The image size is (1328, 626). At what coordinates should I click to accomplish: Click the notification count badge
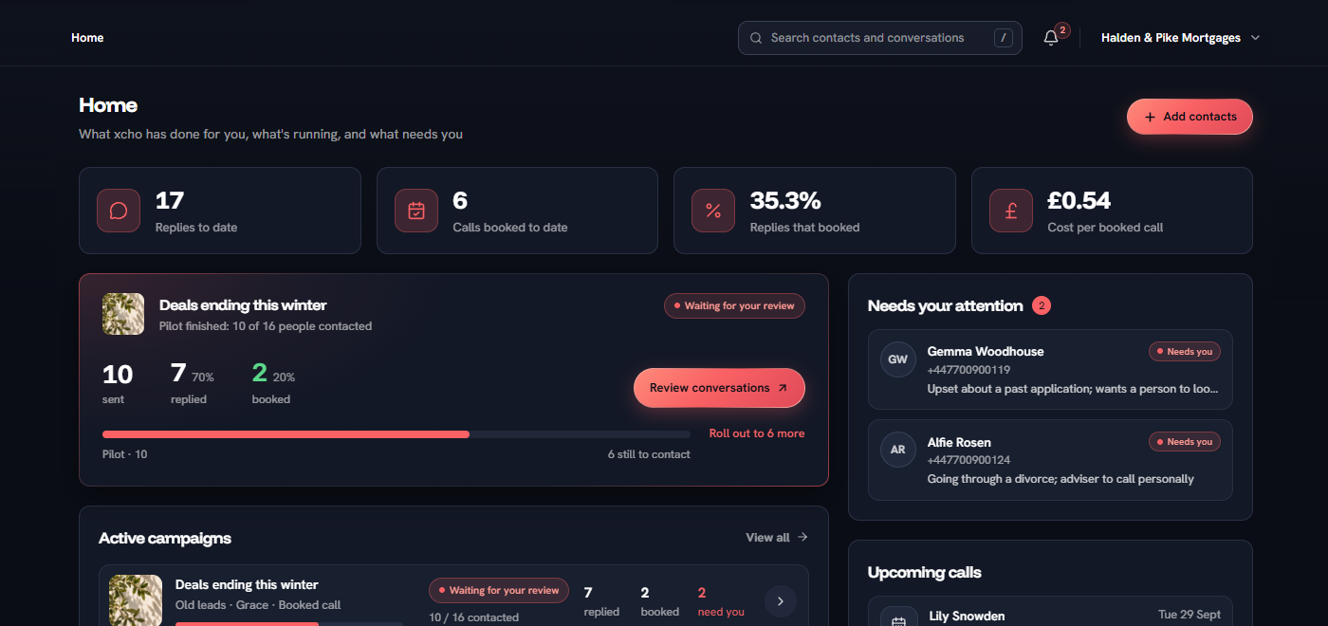click(x=1062, y=30)
